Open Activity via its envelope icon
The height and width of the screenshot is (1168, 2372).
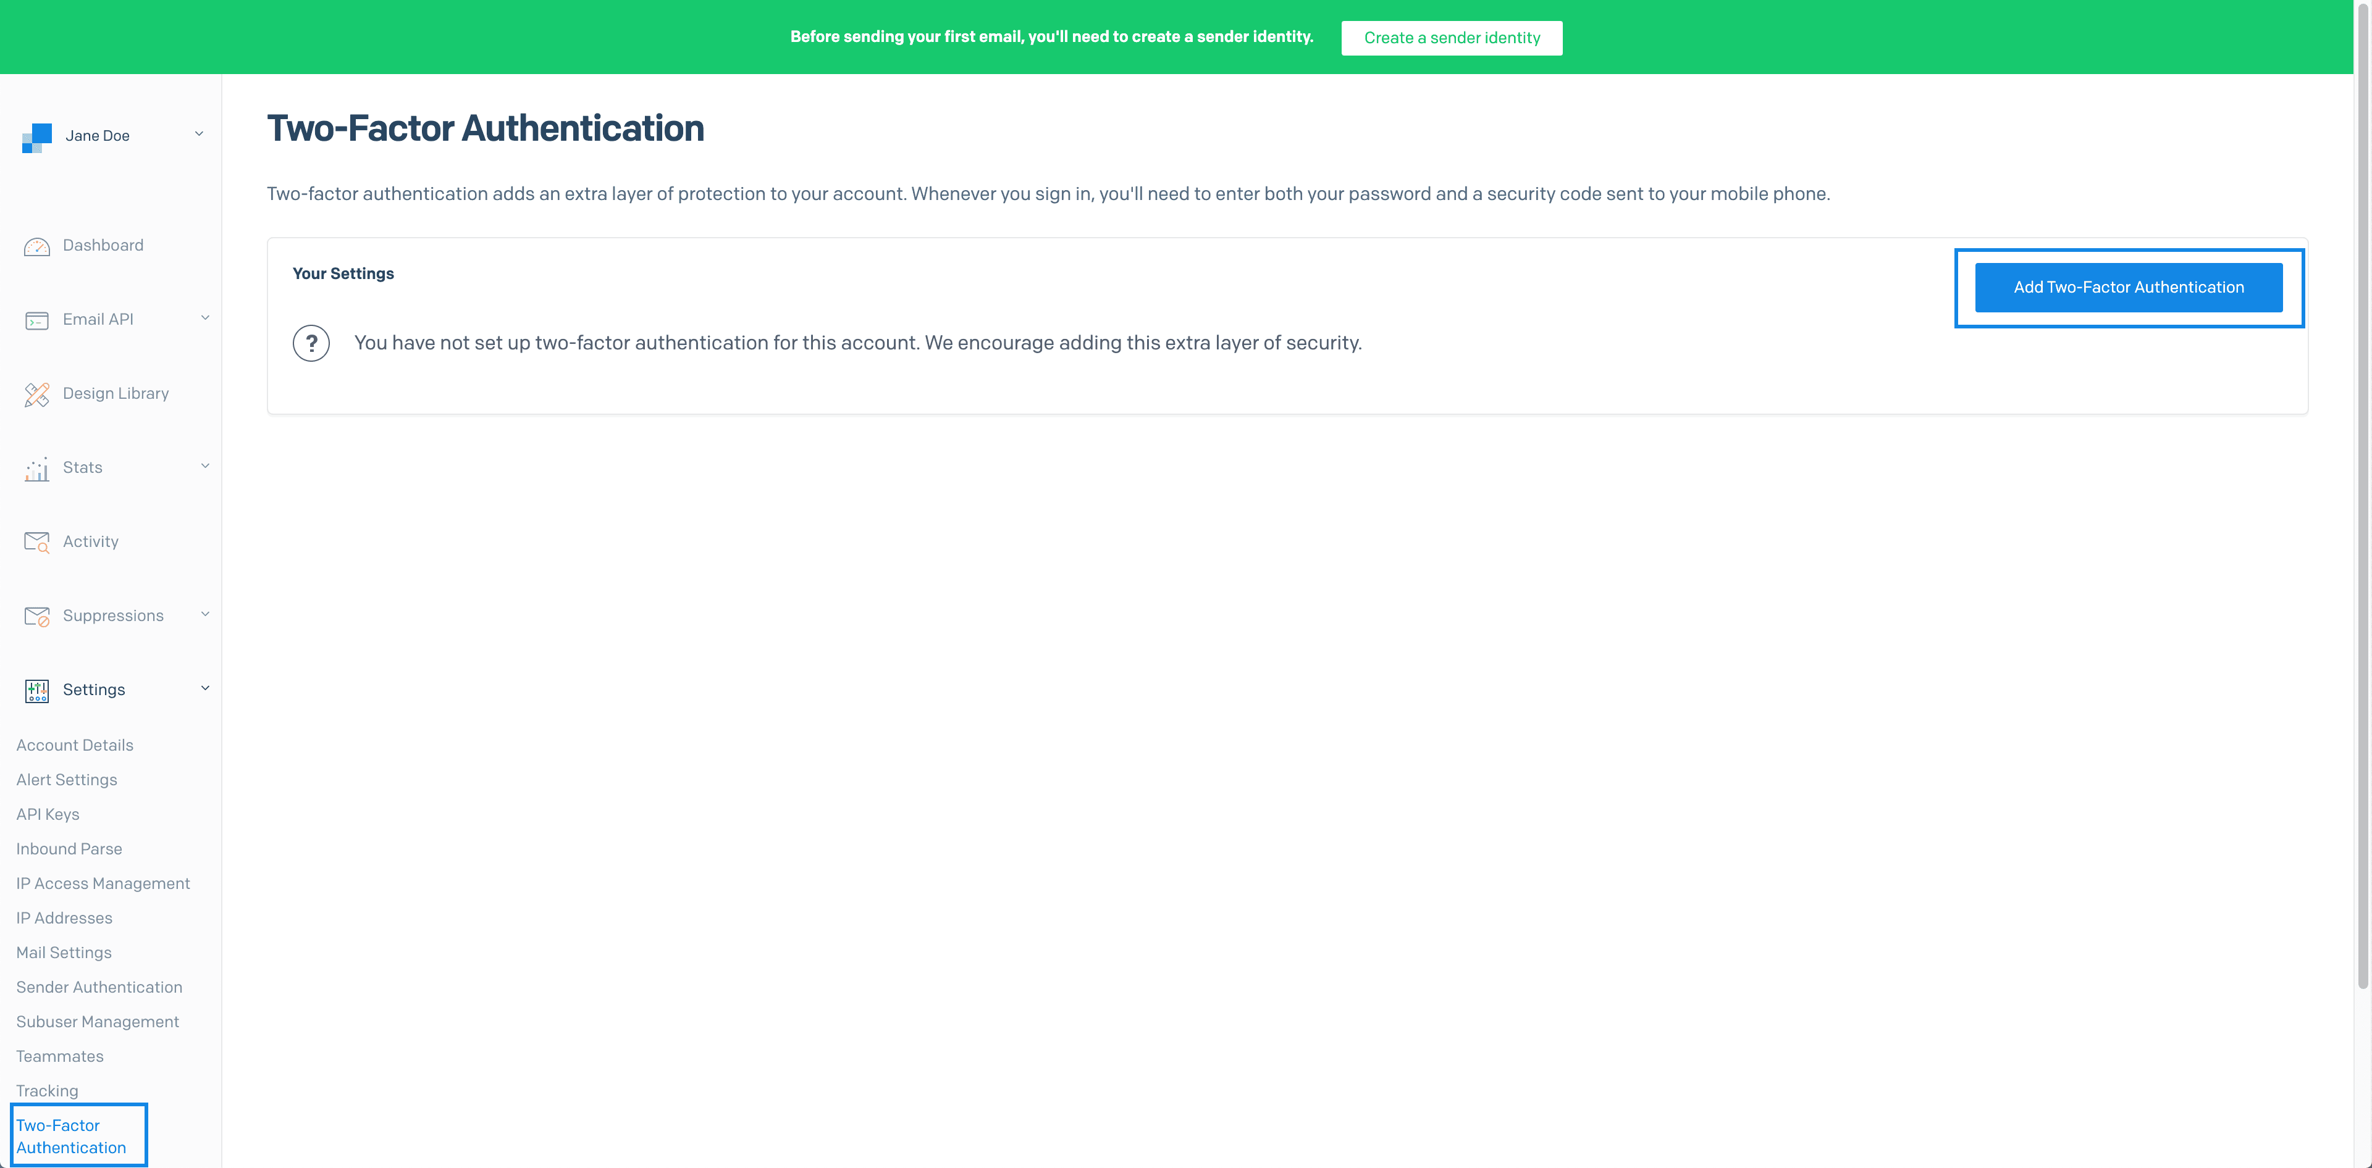tap(36, 541)
